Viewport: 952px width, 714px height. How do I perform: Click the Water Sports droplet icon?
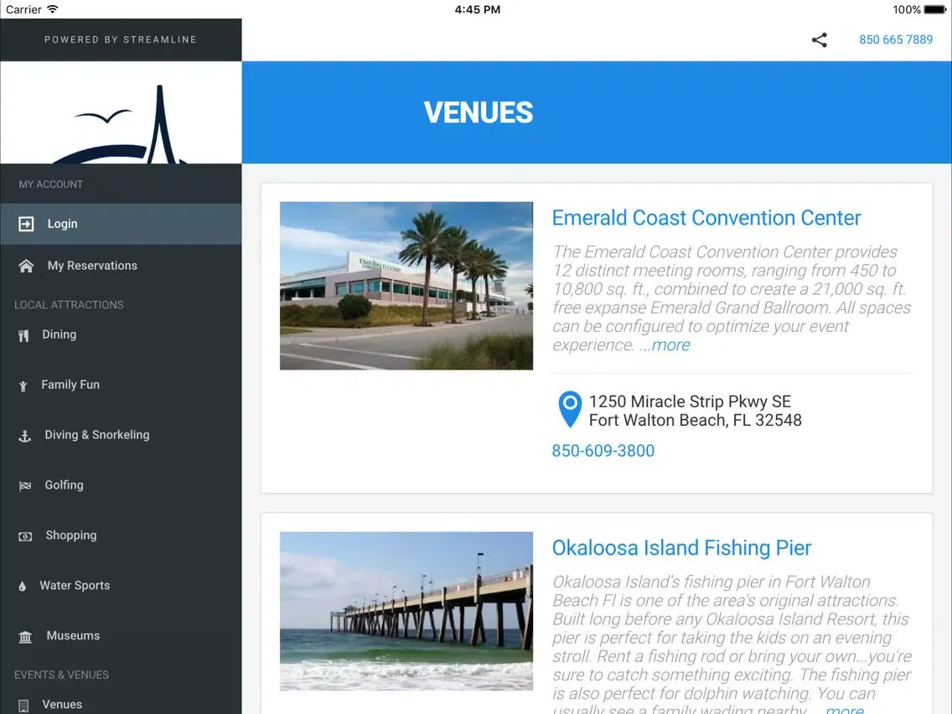point(23,587)
